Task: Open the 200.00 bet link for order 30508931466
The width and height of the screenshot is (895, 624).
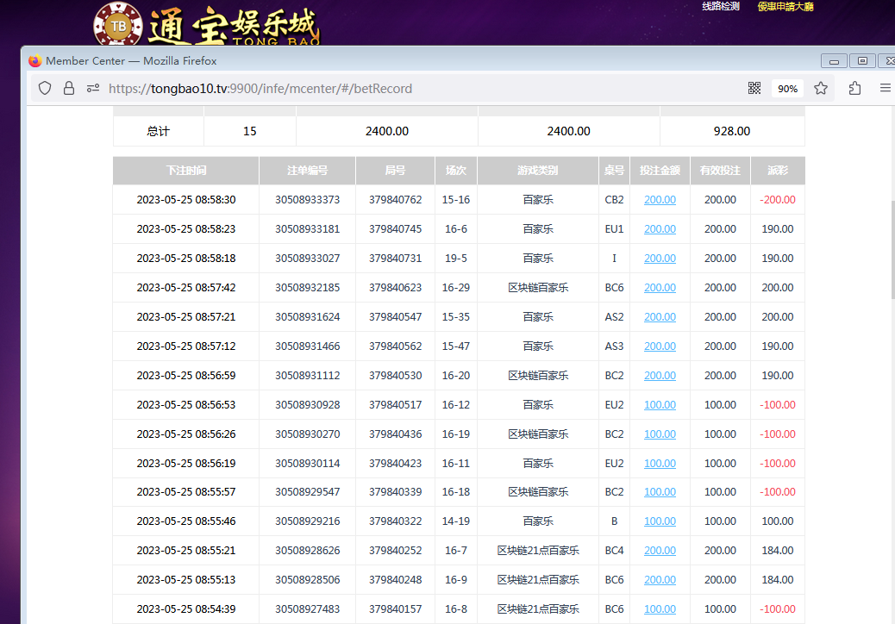Action: (x=660, y=346)
